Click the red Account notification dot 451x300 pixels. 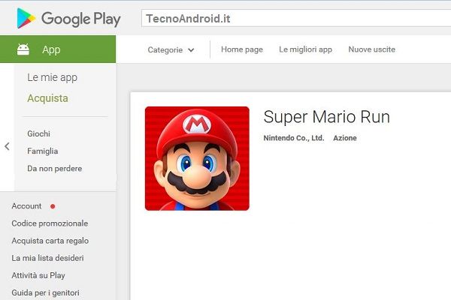coord(53,206)
